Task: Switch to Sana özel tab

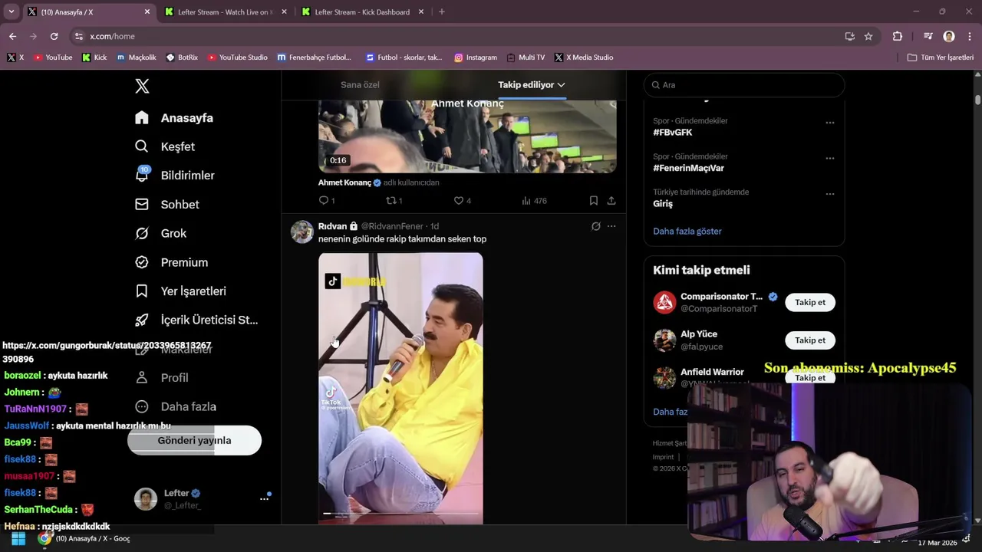Action: point(360,85)
